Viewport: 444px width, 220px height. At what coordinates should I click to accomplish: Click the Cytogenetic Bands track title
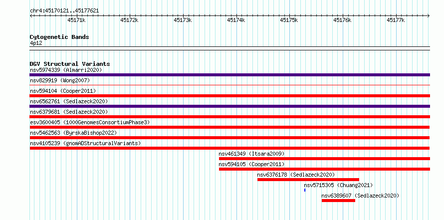59,37
